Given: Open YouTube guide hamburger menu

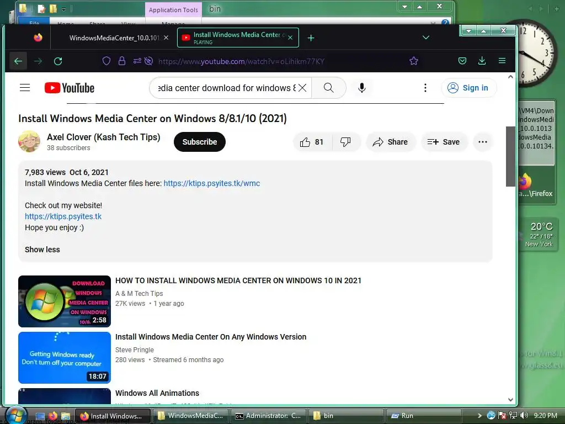Looking at the screenshot, I should 25,88.
